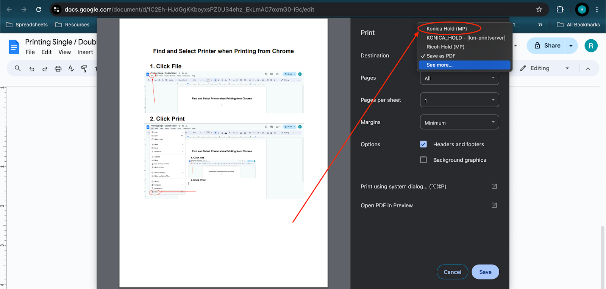Click the address bar URL
The width and height of the screenshot is (606, 289).
[x=189, y=9]
